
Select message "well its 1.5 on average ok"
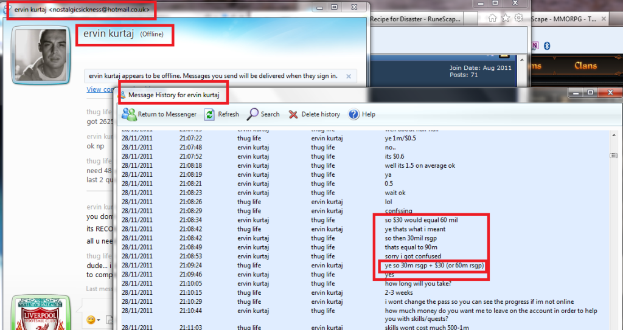420,165
